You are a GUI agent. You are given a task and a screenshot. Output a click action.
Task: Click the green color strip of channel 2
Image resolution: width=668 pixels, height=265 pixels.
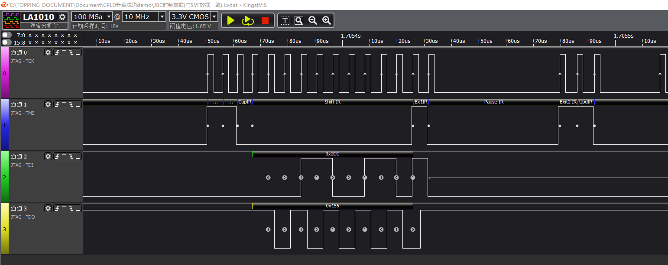click(x=4, y=177)
